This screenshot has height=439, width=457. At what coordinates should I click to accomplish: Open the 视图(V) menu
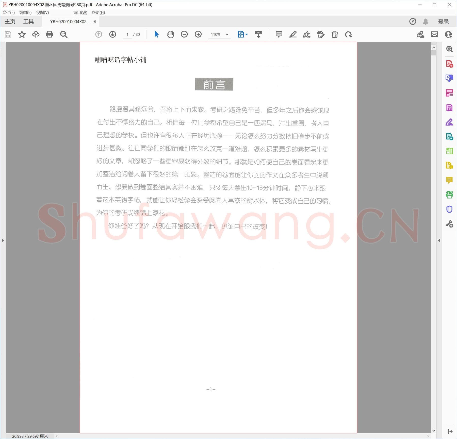click(x=42, y=12)
